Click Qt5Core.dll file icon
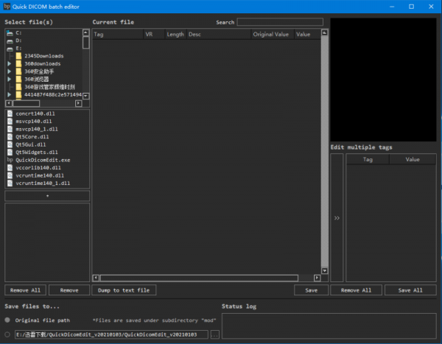This screenshot has width=442, height=344. [10, 137]
